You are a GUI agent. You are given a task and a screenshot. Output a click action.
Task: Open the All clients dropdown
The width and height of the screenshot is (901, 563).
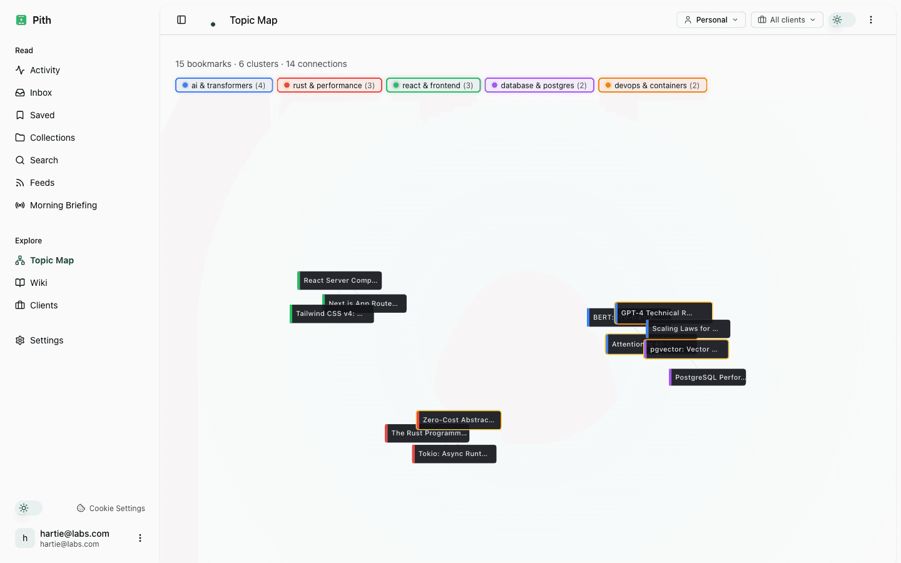pyautogui.click(x=787, y=20)
